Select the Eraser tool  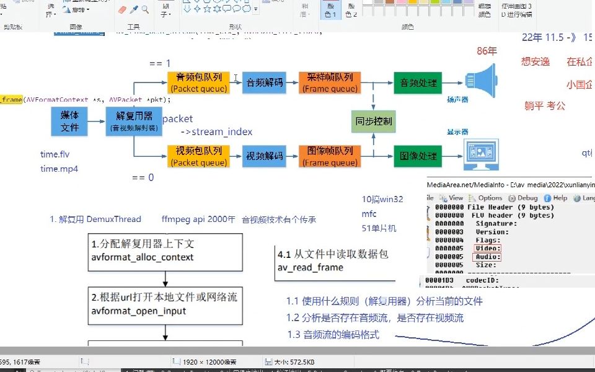[x=122, y=9]
